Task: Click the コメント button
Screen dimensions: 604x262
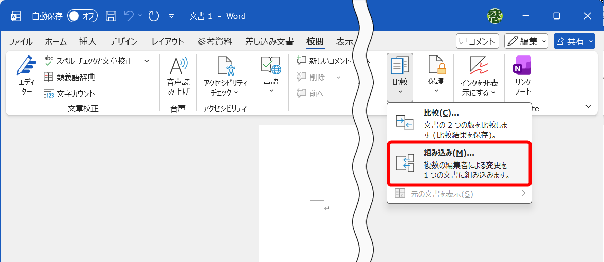Action: 477,41
